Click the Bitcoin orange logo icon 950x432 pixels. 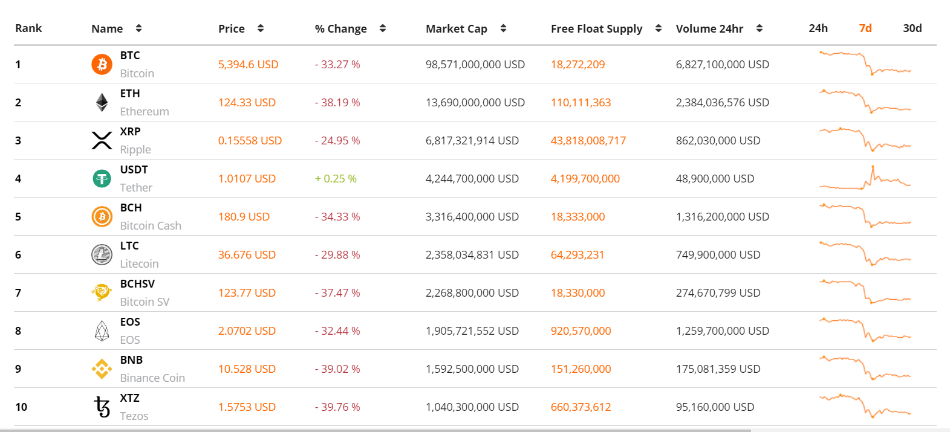pyautogui.click(x=102, y=64)
